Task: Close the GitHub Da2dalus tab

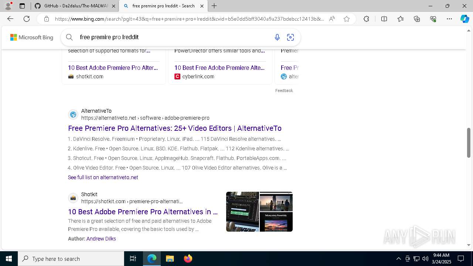Action: pos(113,6)
